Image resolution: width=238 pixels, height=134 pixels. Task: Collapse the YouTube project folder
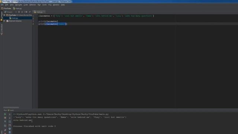pos(4,15)
